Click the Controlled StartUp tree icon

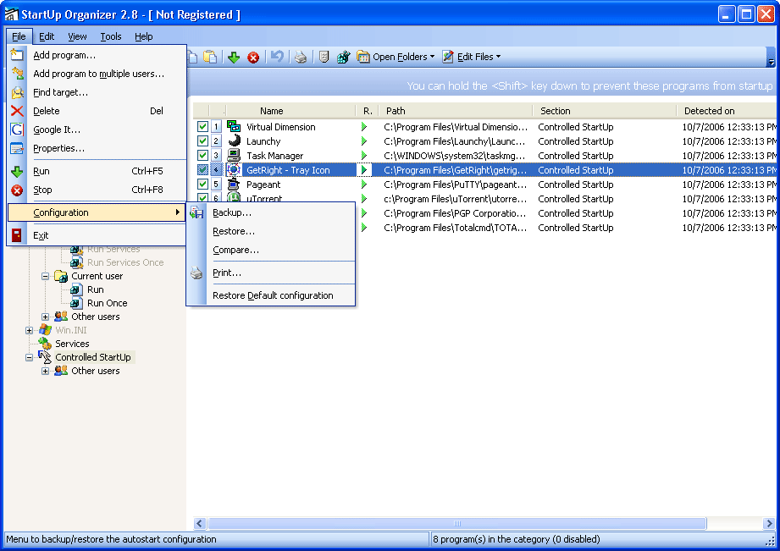point(45,357)
